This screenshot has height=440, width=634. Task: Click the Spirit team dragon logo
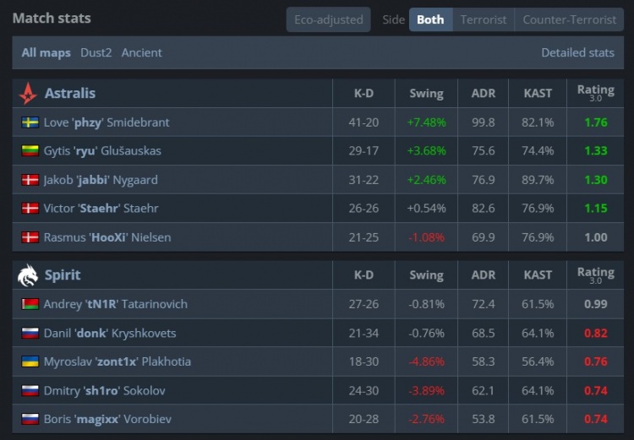click(28, 274)
